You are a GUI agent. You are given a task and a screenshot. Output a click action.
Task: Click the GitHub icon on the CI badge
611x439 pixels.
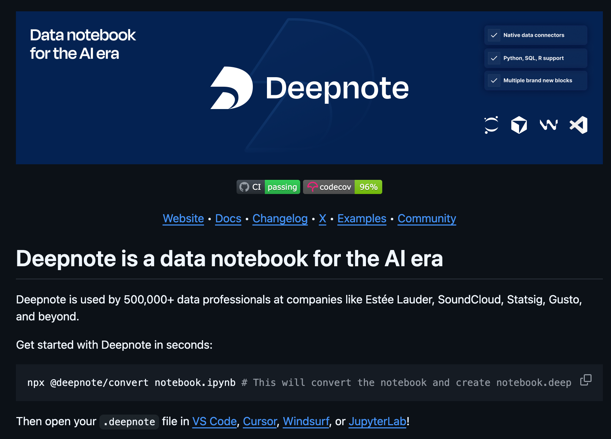pos(244,187)
